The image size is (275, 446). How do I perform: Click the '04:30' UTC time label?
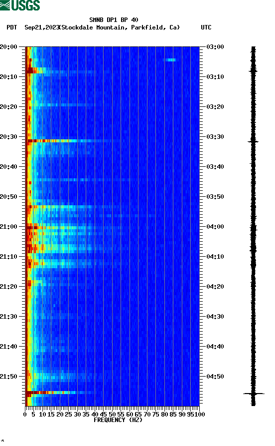pos(215,317)
